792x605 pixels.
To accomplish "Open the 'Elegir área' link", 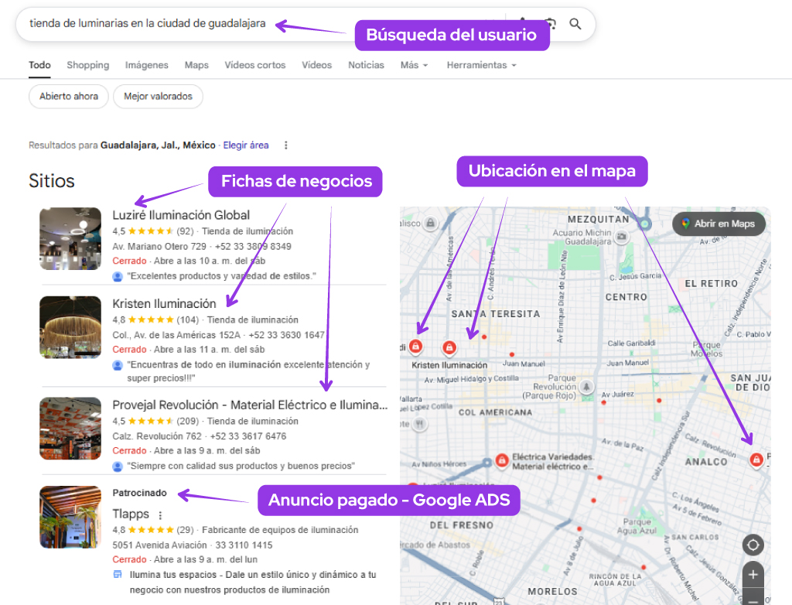I will click(x=245, y=145).
